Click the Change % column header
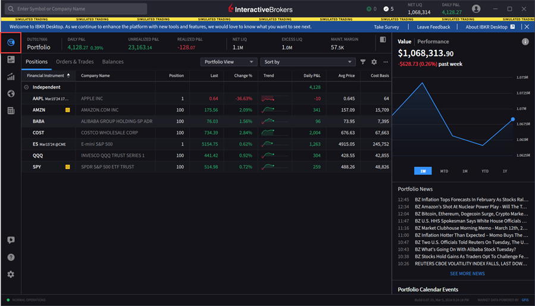This screenshot has width=535, height=306. 243,75
